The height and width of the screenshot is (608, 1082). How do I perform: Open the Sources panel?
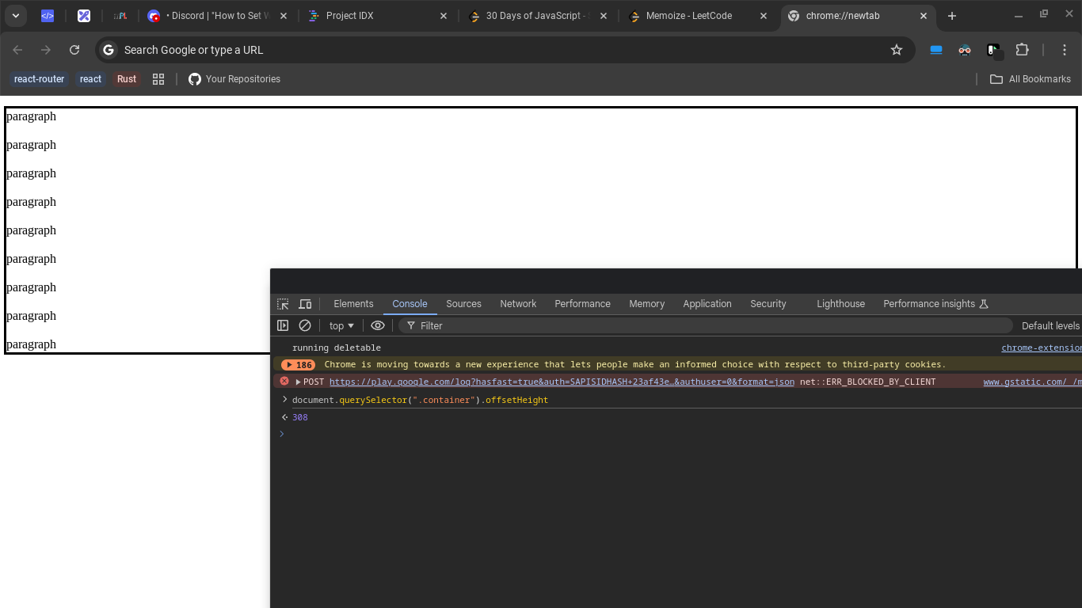pyautogui.click(x=463, y=304)
